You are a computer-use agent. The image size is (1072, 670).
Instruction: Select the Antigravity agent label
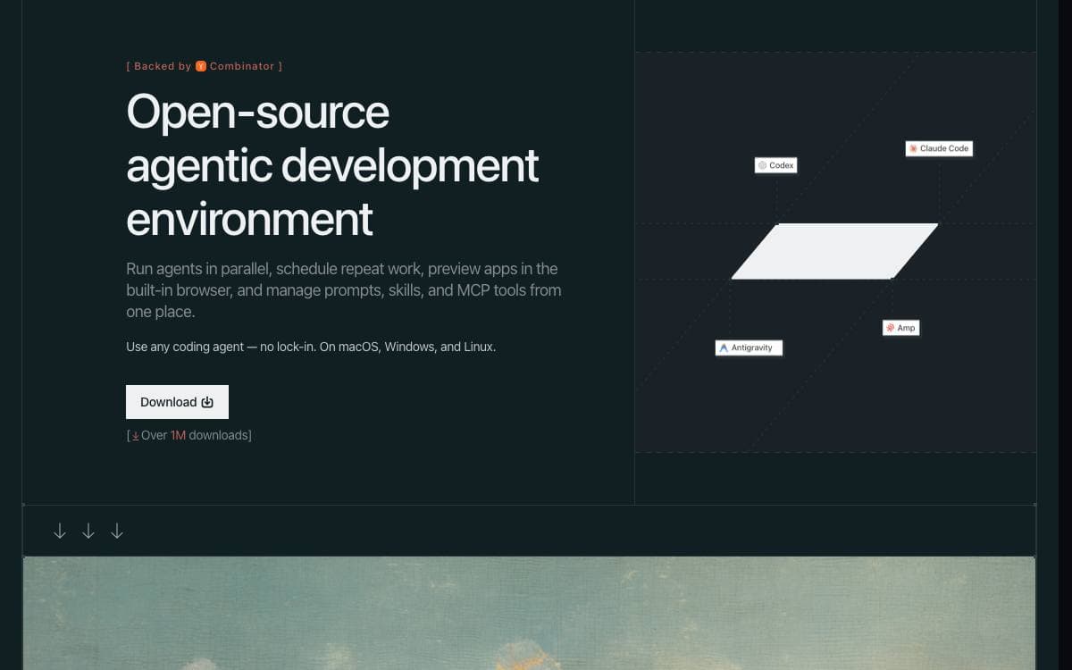pyautogui.click(x=749, y=348)
